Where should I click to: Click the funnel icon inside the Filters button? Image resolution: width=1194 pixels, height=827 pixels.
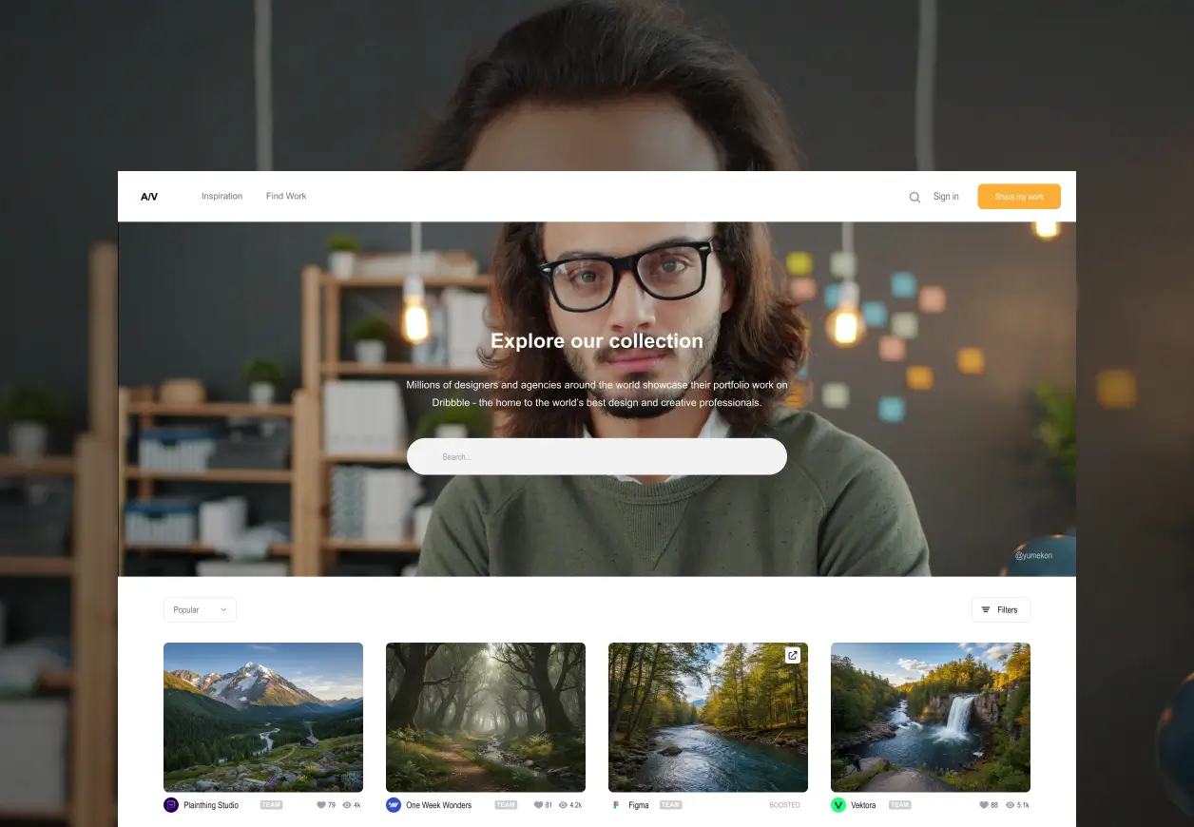pos(986,609)
